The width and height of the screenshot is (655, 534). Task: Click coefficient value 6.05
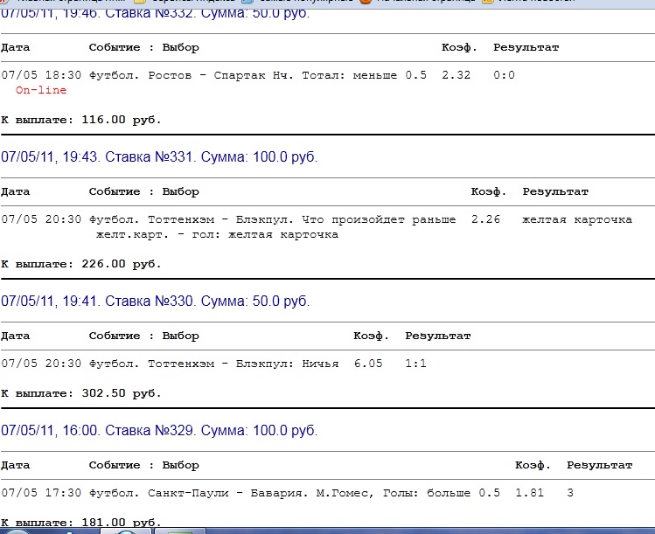[368, 364]
